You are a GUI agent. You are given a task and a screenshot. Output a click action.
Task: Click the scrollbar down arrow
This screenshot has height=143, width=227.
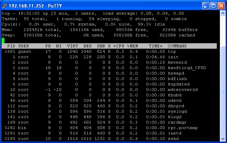point(223,139)
